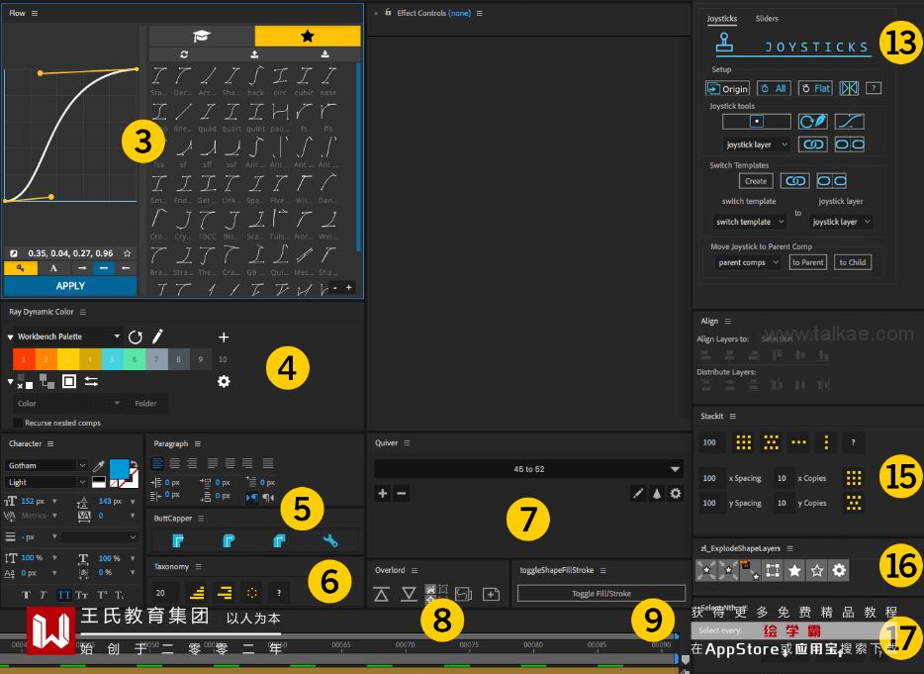Image resolution: width=924 pixels, height=674 pixels.
Task: Toggle All Caps TT button
Action: (x=63, y=595)
